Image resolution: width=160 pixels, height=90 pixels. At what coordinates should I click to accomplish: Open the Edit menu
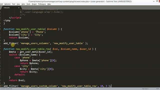pyautogui.click(x=1, y=4)
